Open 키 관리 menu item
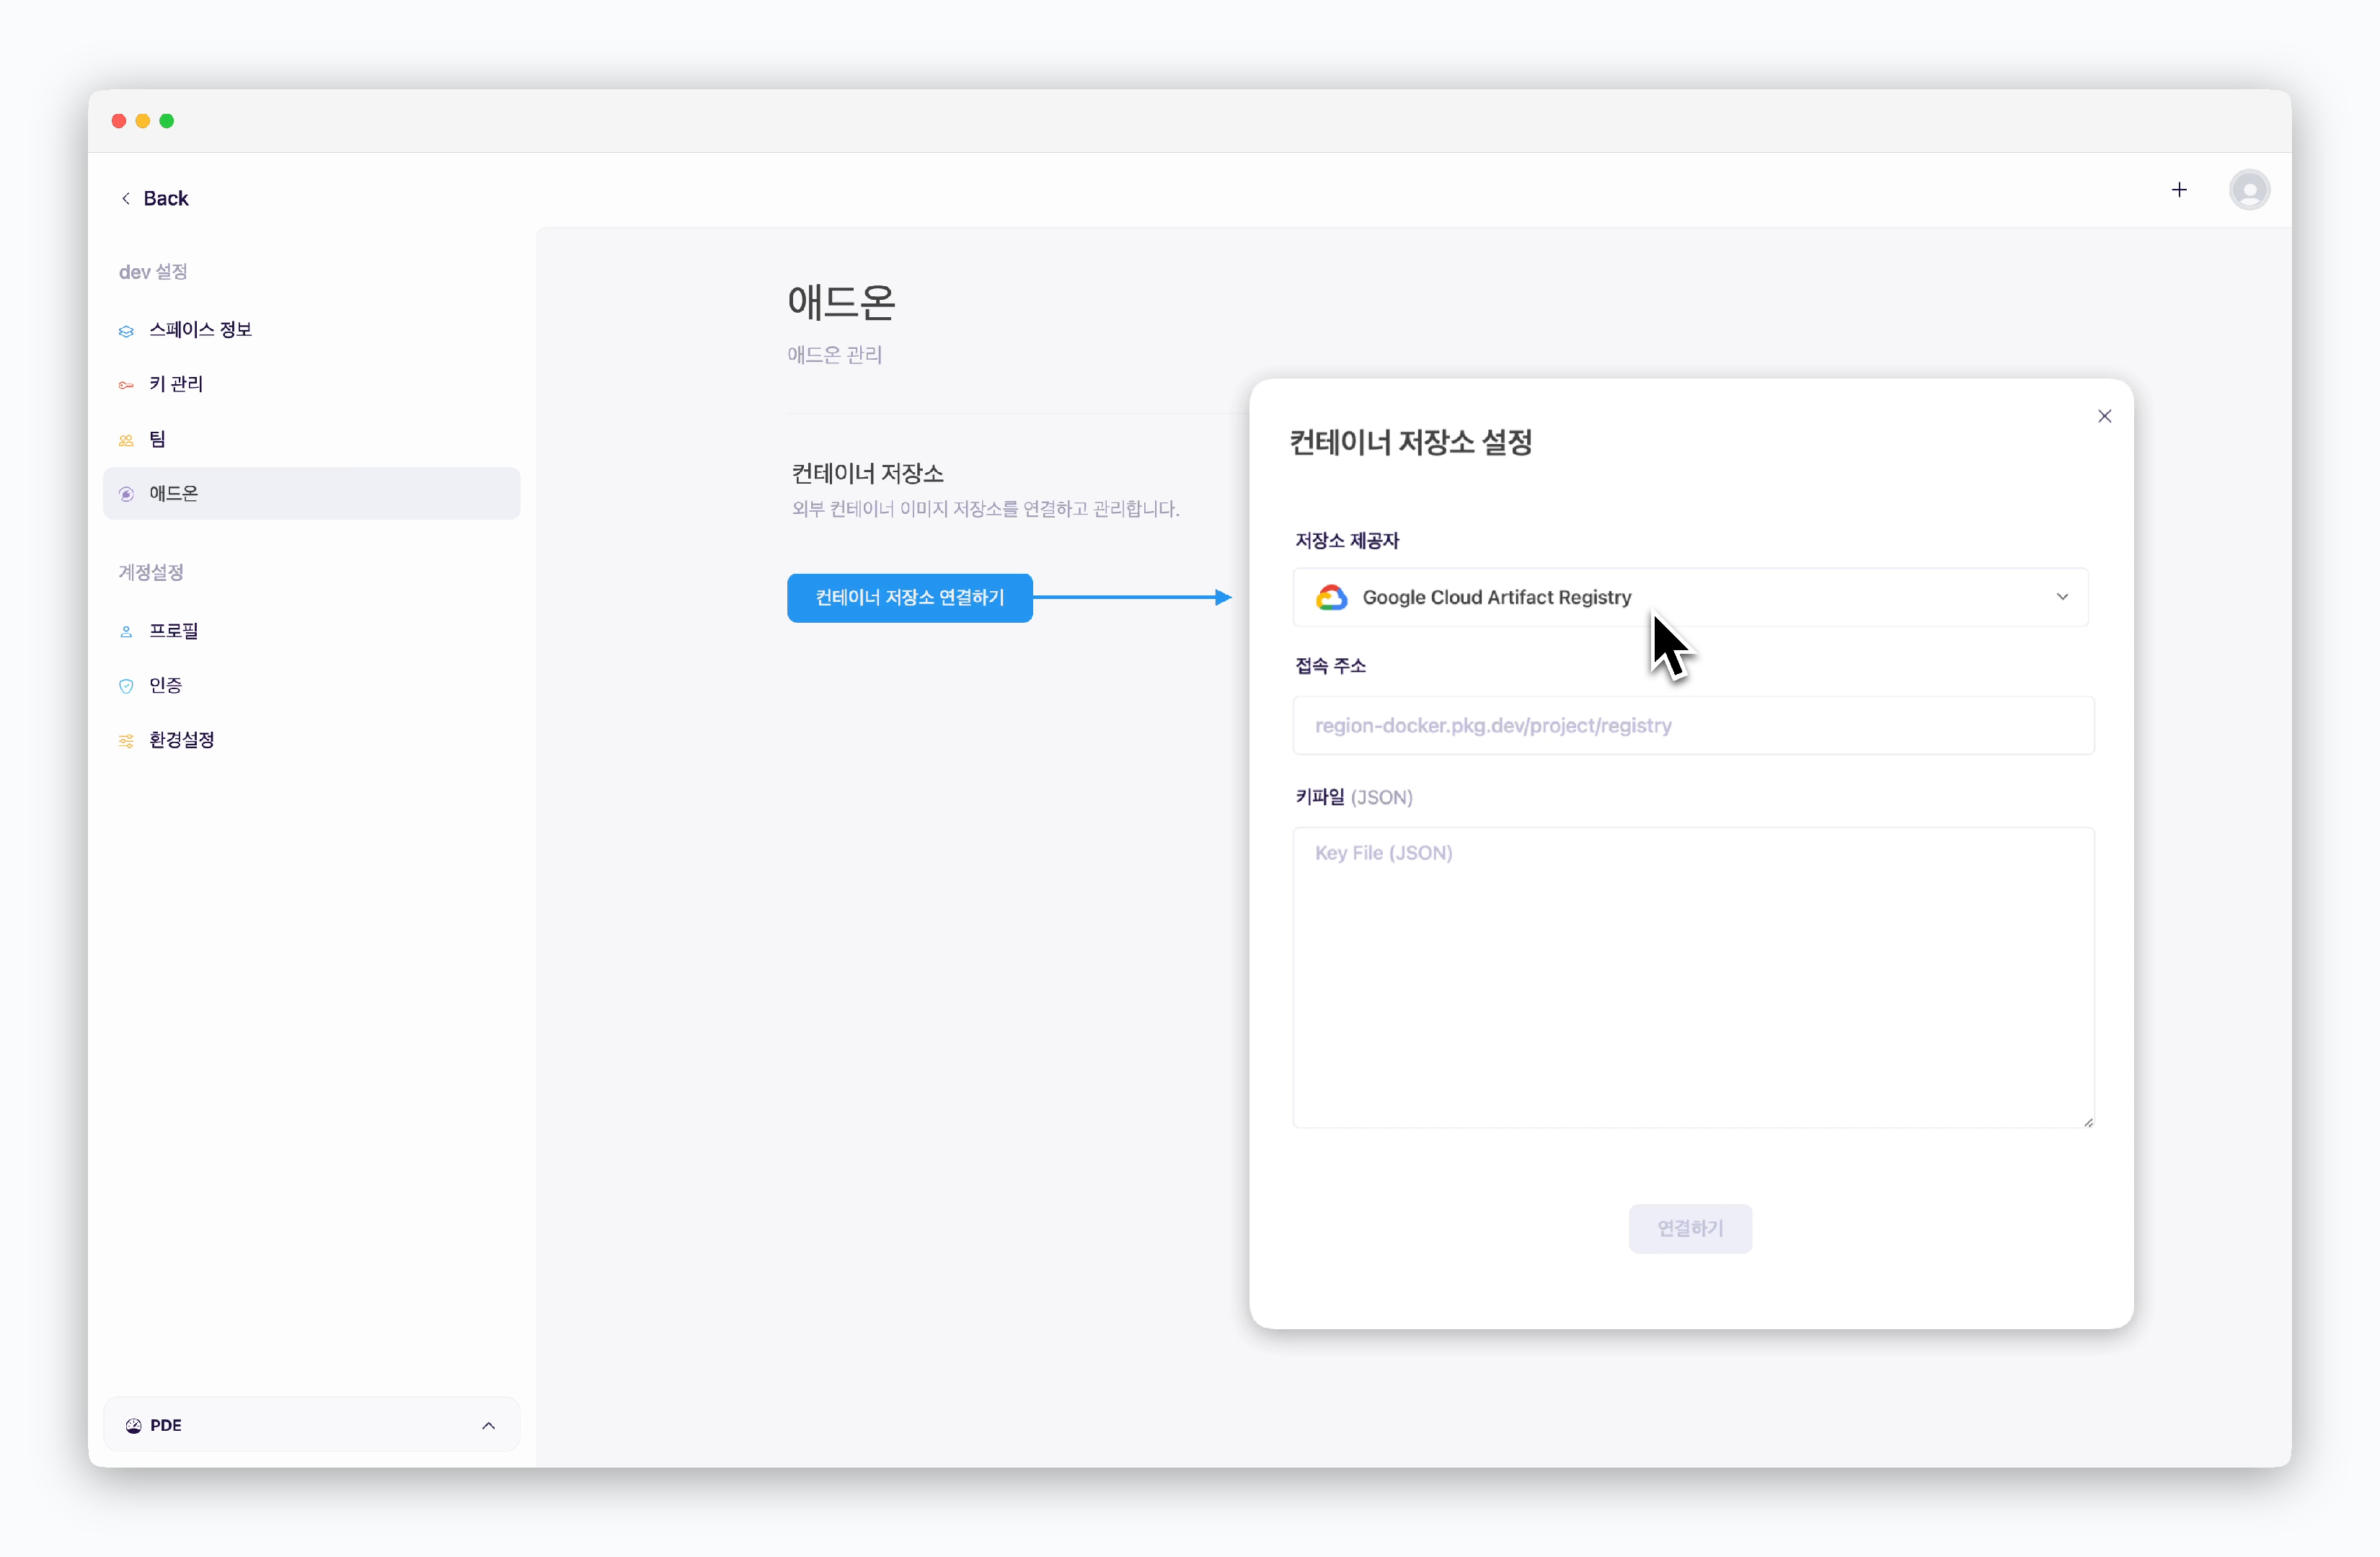The height and width of the screenshot is (1557, 2380). (311, 384)
